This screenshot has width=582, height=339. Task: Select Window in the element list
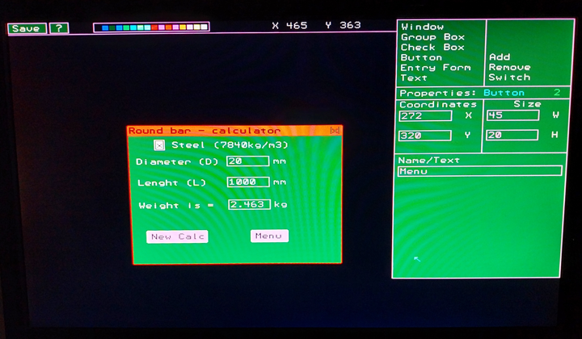(x=422, y=27)
